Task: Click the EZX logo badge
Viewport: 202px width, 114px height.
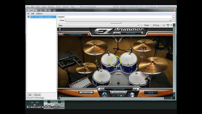Action: [116, 33]
